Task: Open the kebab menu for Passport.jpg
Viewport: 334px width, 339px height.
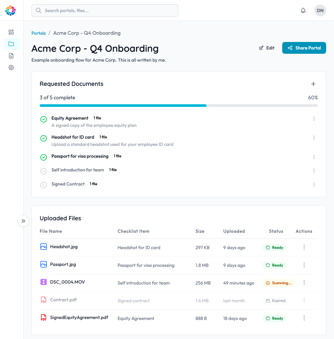Action: click(x=304, y=265)
